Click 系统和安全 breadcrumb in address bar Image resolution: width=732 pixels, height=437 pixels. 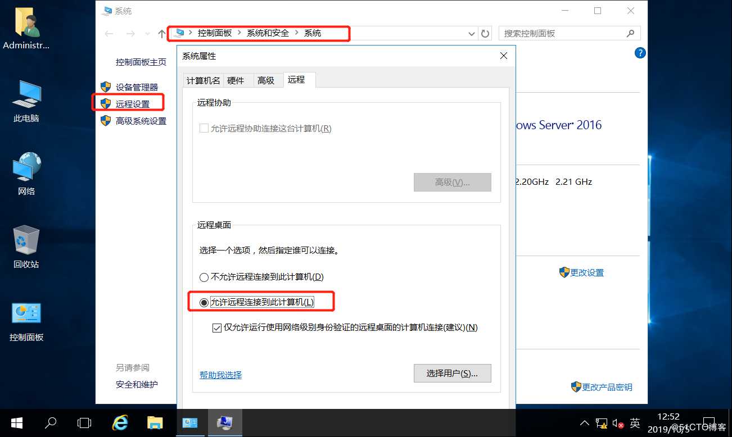point(268,33)
